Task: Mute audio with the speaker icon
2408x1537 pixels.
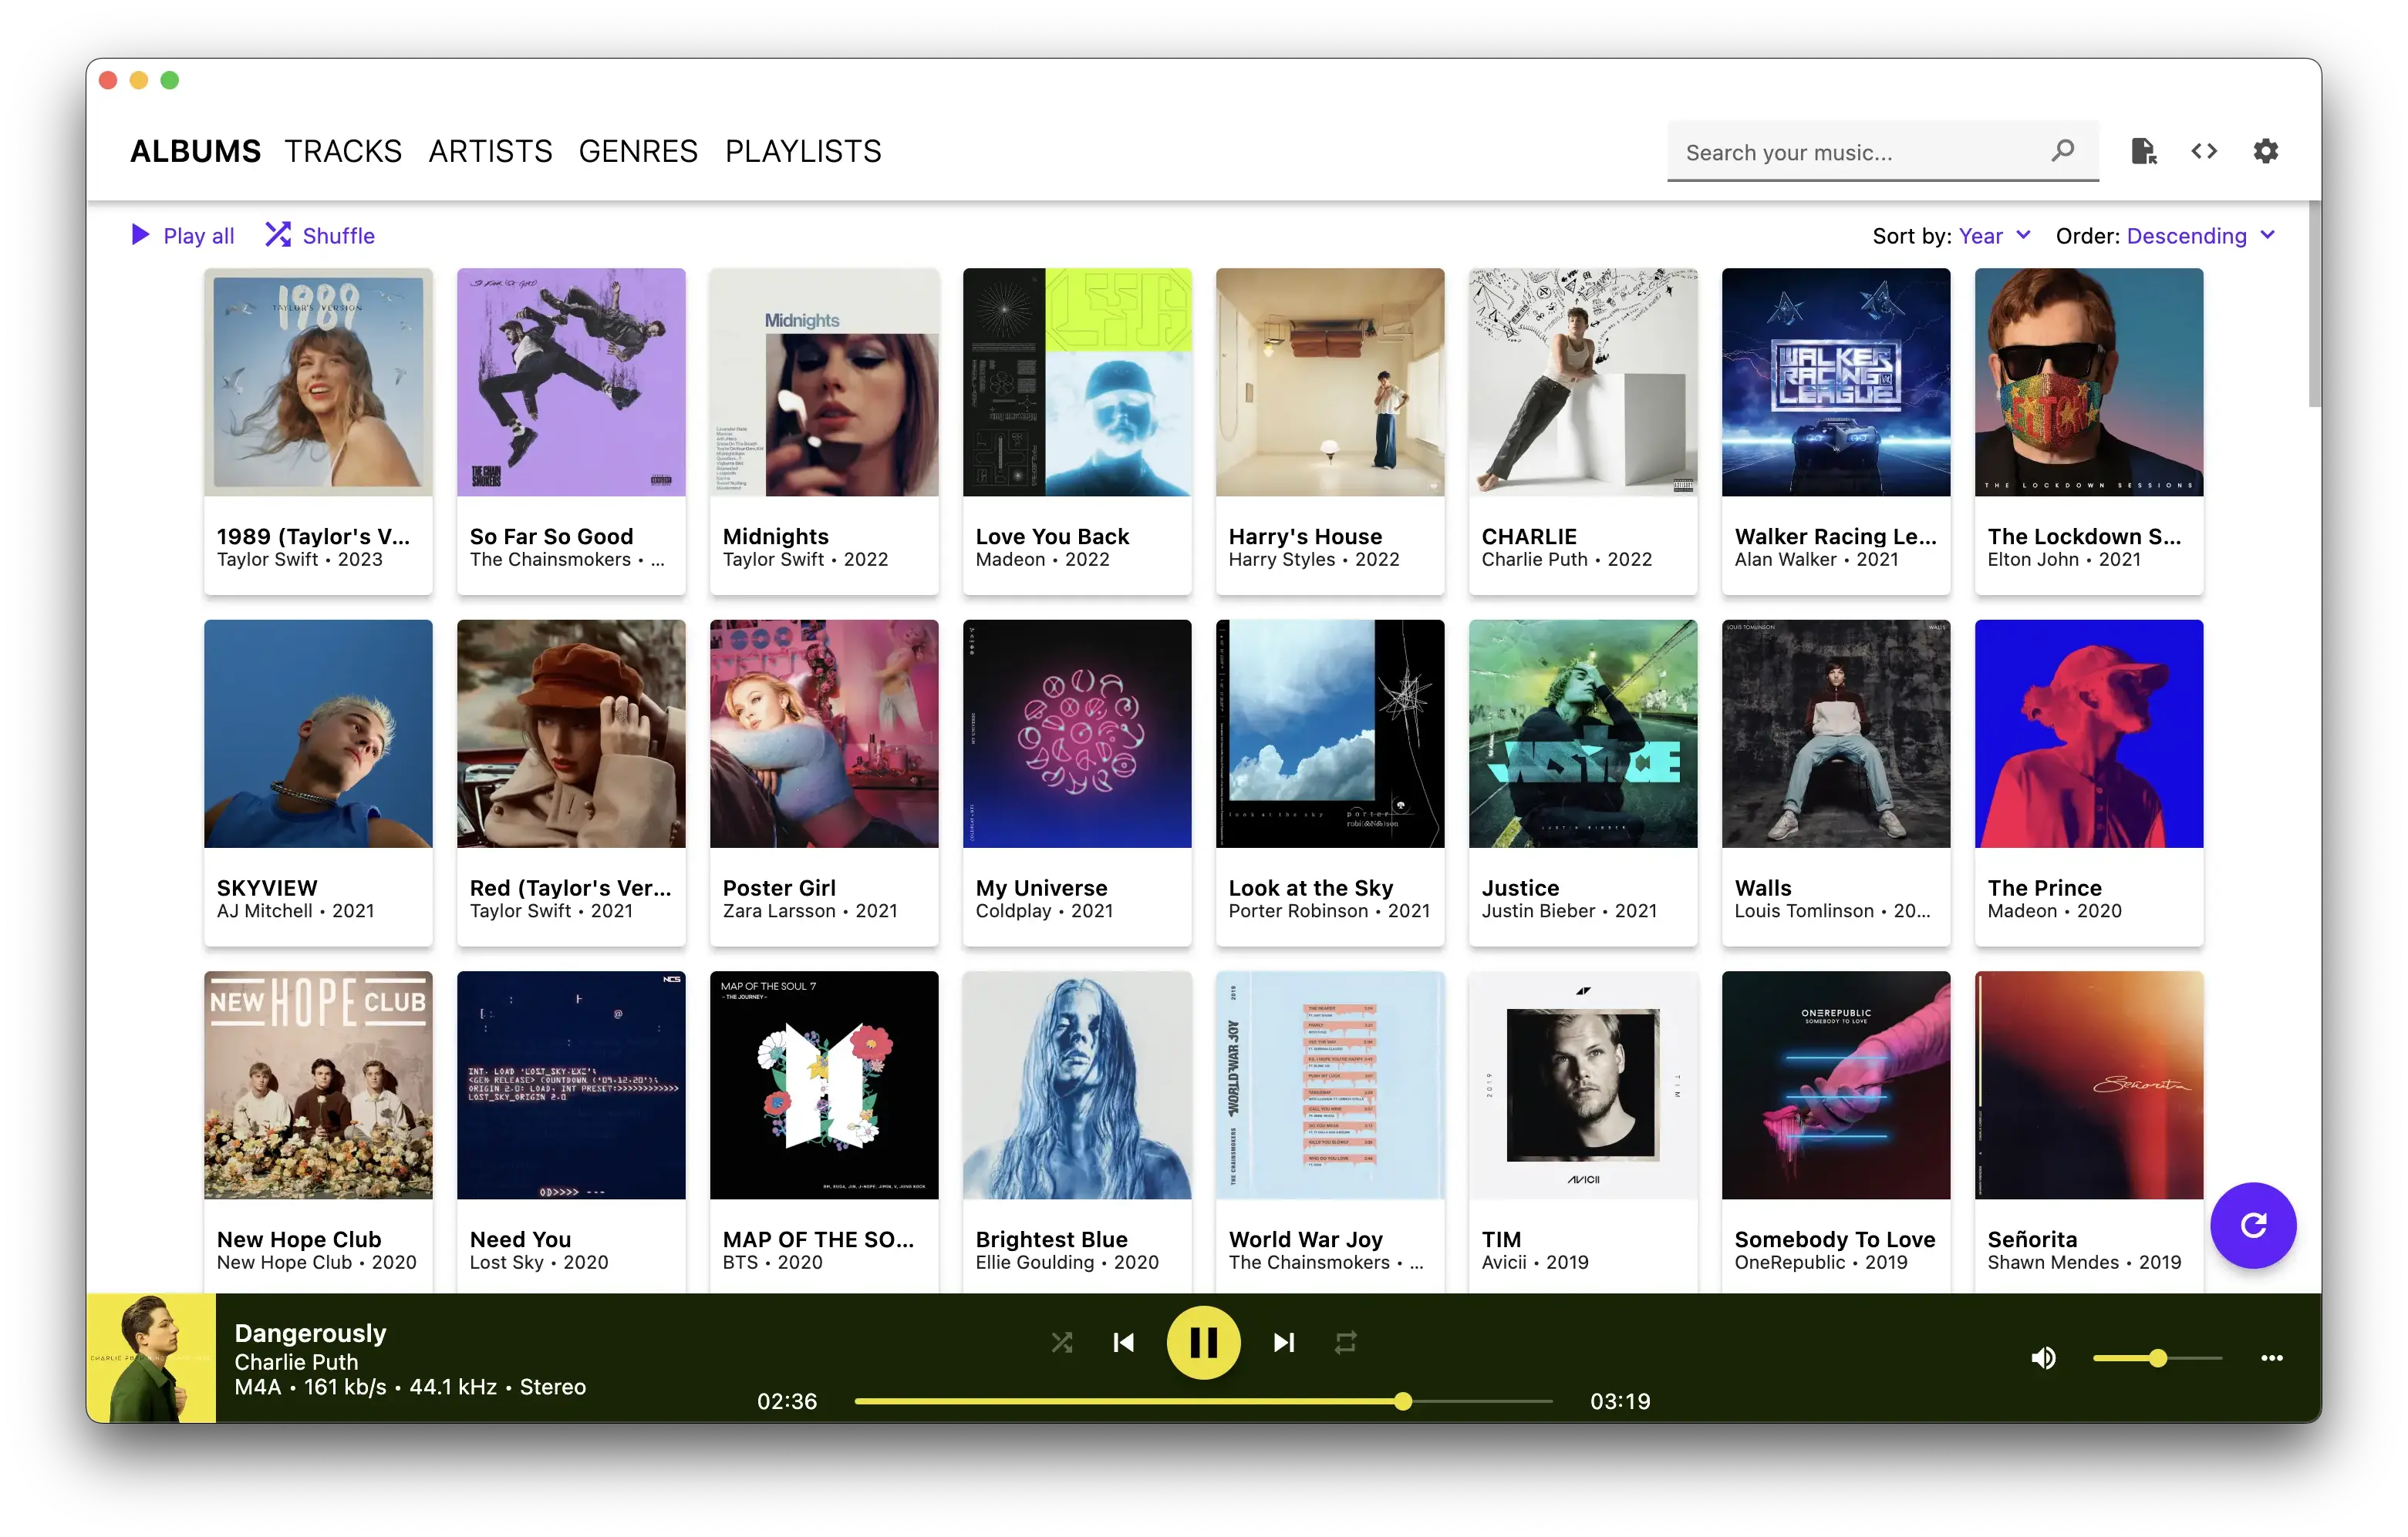Action: (x=2043, y=1358)
